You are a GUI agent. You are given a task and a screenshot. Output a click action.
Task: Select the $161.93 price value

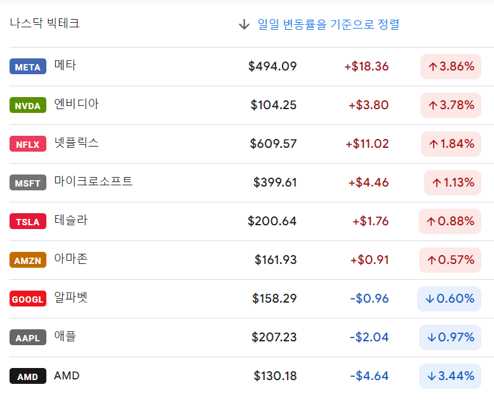click(276, 260)
